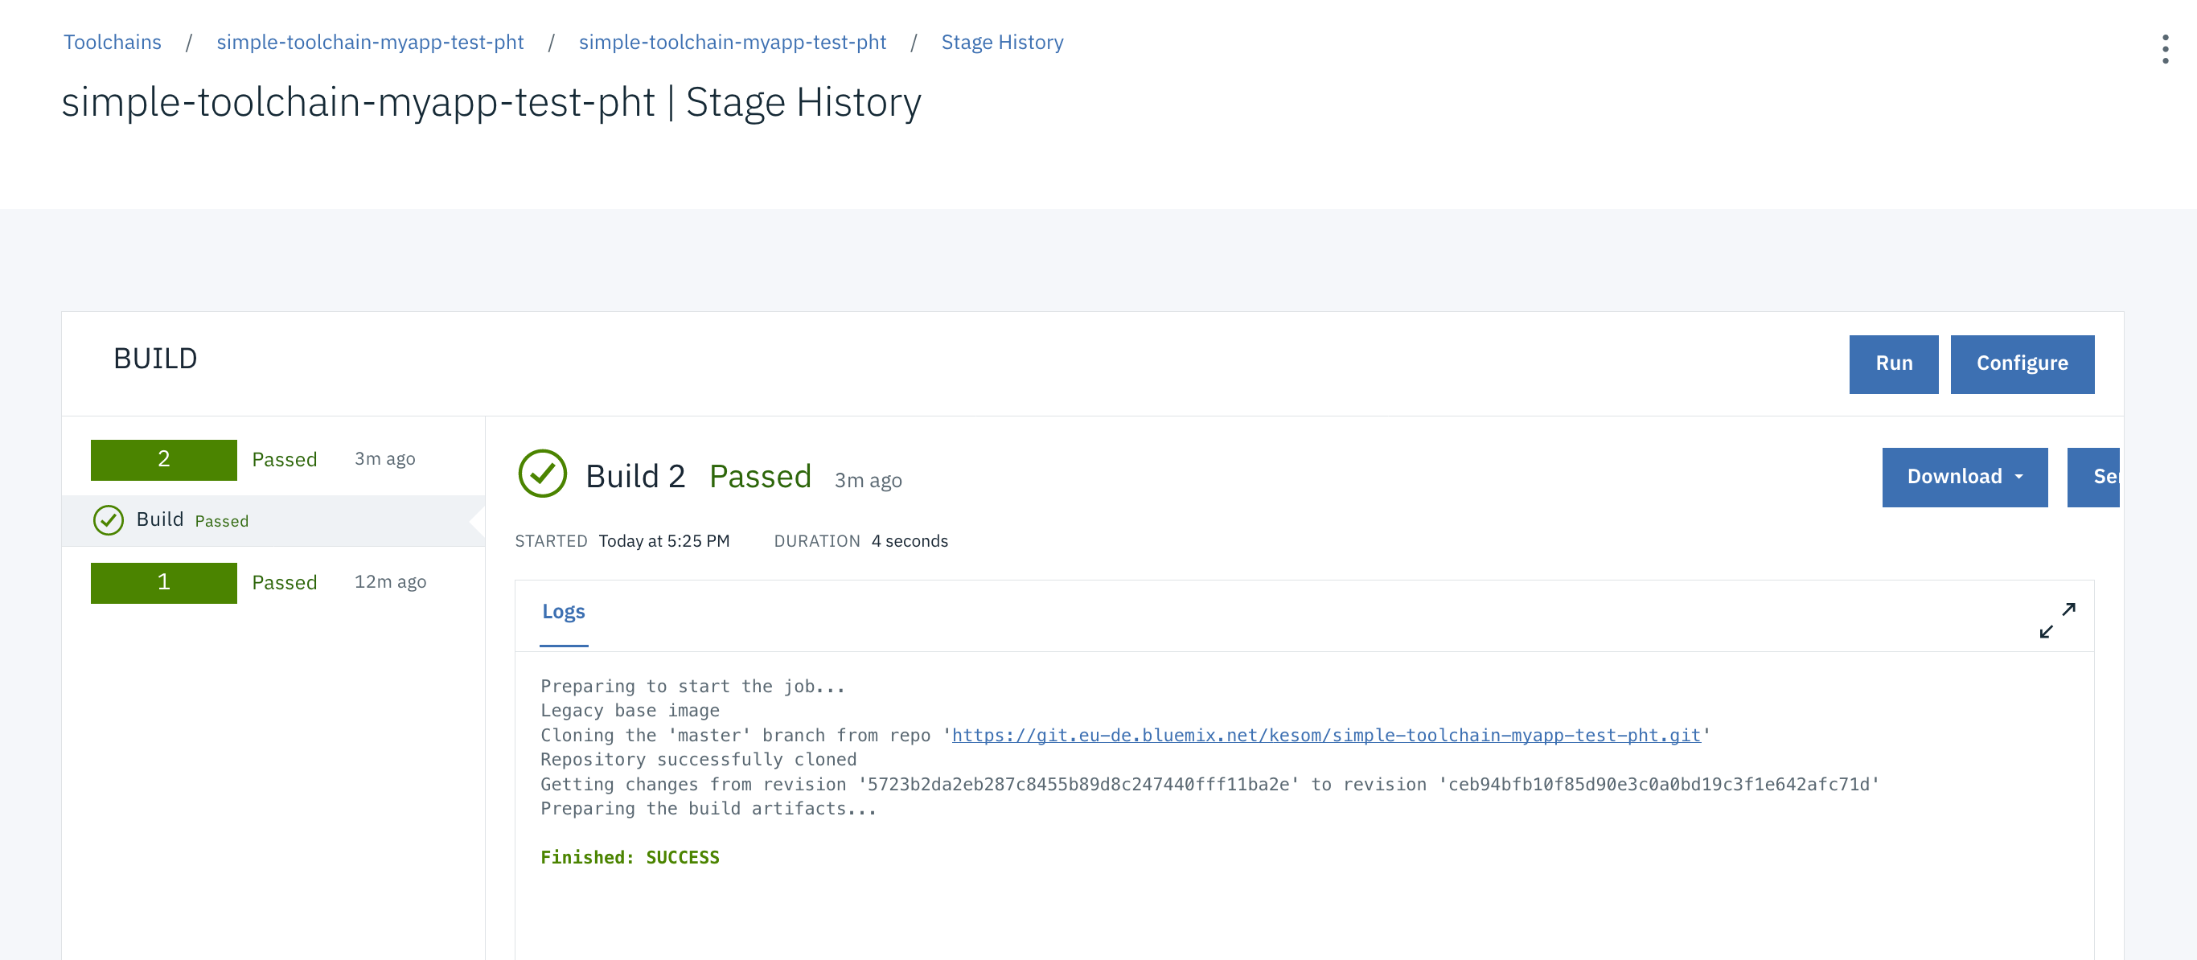Click the expand logs fullscreen icon

coord(2056,620)
